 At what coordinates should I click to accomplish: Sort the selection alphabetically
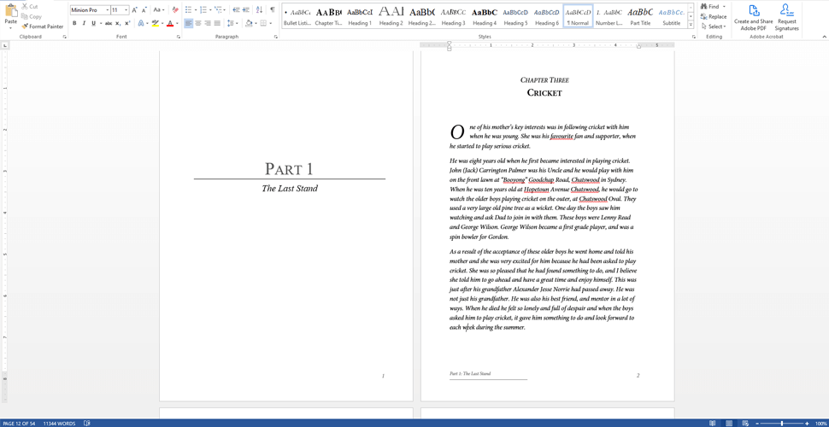[259, 9]
